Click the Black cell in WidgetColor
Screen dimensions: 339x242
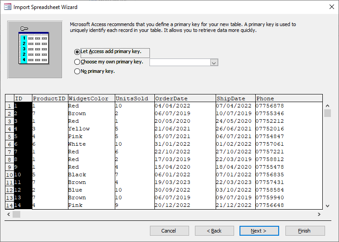pos(91,175)
